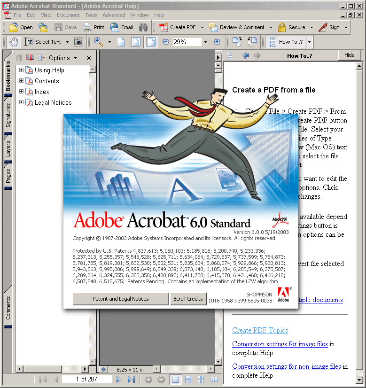Click the Save disk icon
The height and width of the screenshot is (388, 366).
coord(58,27)
